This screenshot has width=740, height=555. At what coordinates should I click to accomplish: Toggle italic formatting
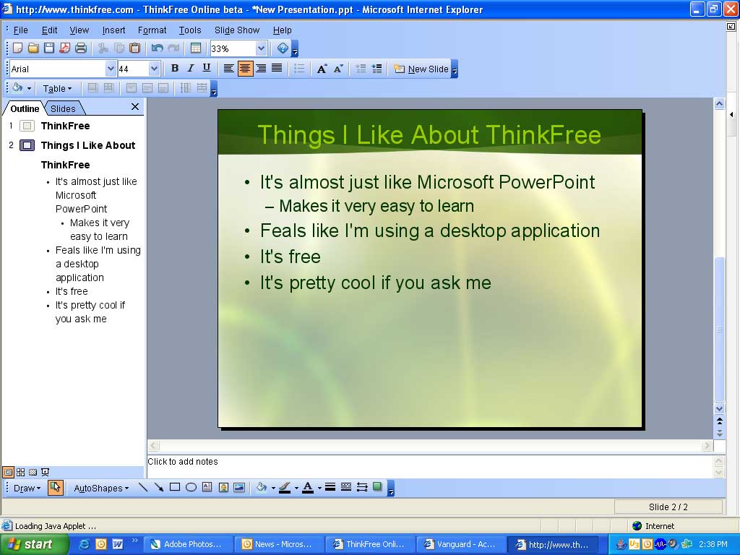tap(190, 69)
